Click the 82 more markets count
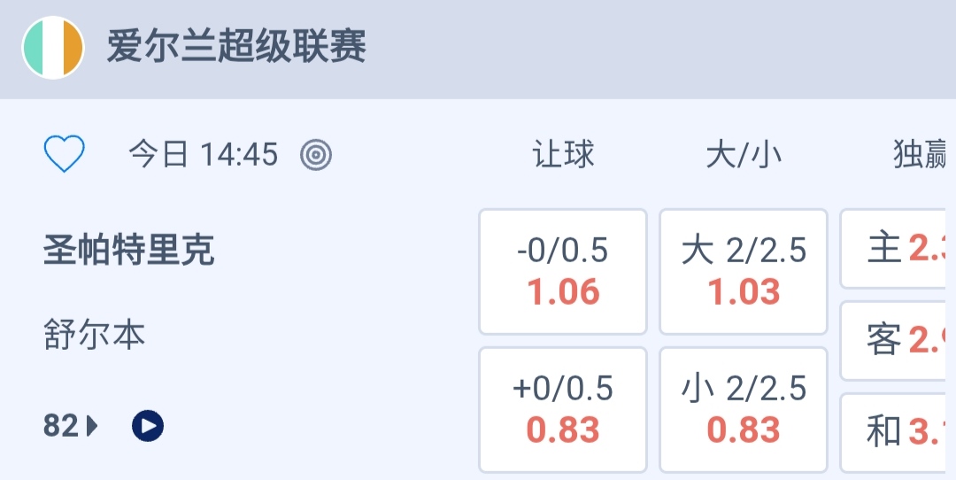The height and width of the screenshot is (480, 956). [61, 426]
